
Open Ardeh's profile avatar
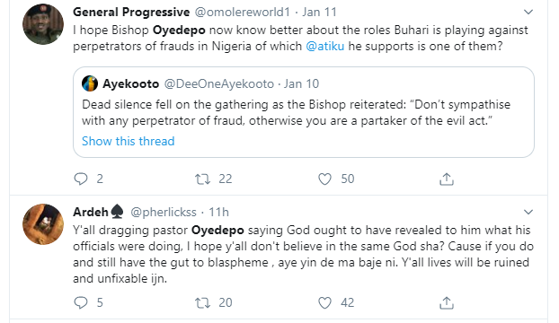(x=43, y=224)
